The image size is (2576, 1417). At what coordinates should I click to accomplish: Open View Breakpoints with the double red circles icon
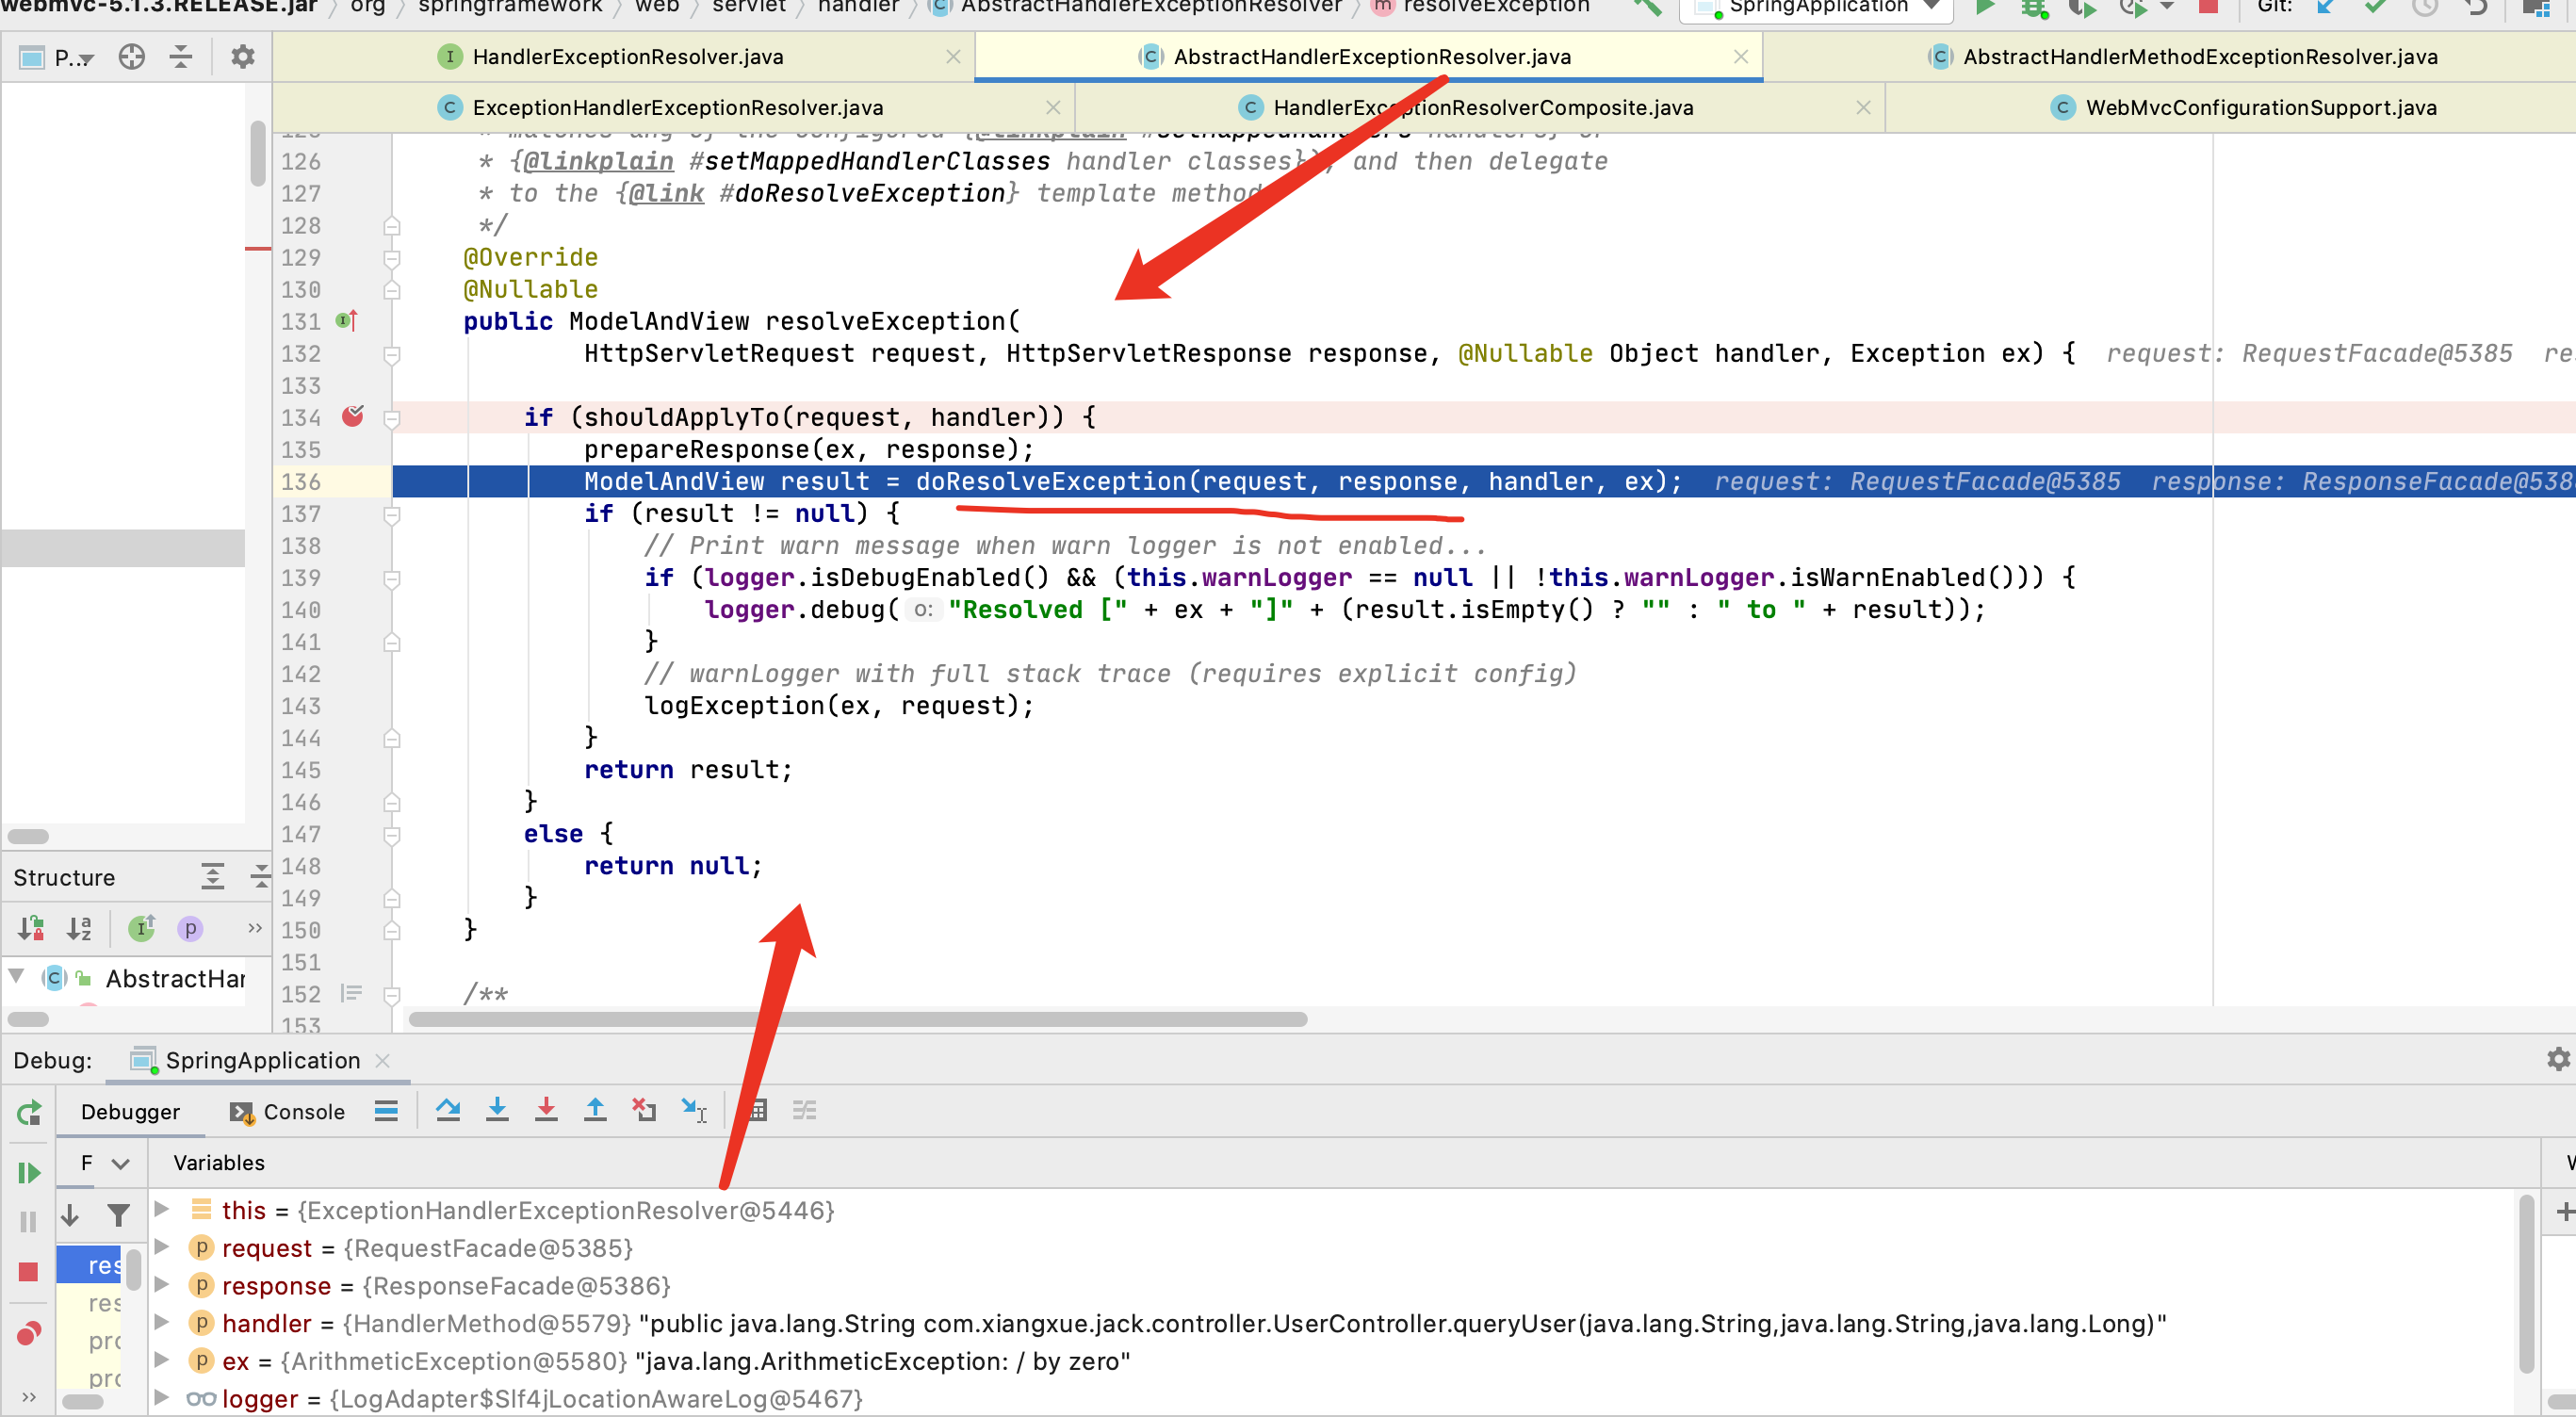(x=29, y=1333)
